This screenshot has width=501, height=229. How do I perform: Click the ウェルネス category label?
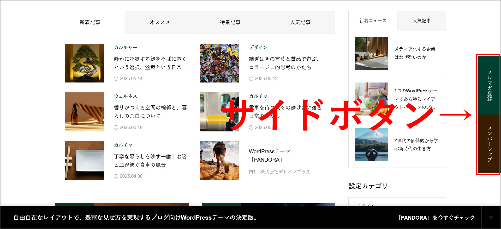click(x=126, y=96)
